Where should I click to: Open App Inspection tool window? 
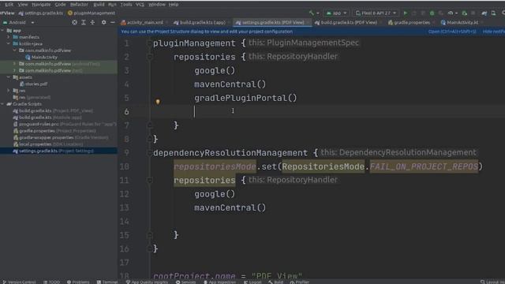click(219, 282)
